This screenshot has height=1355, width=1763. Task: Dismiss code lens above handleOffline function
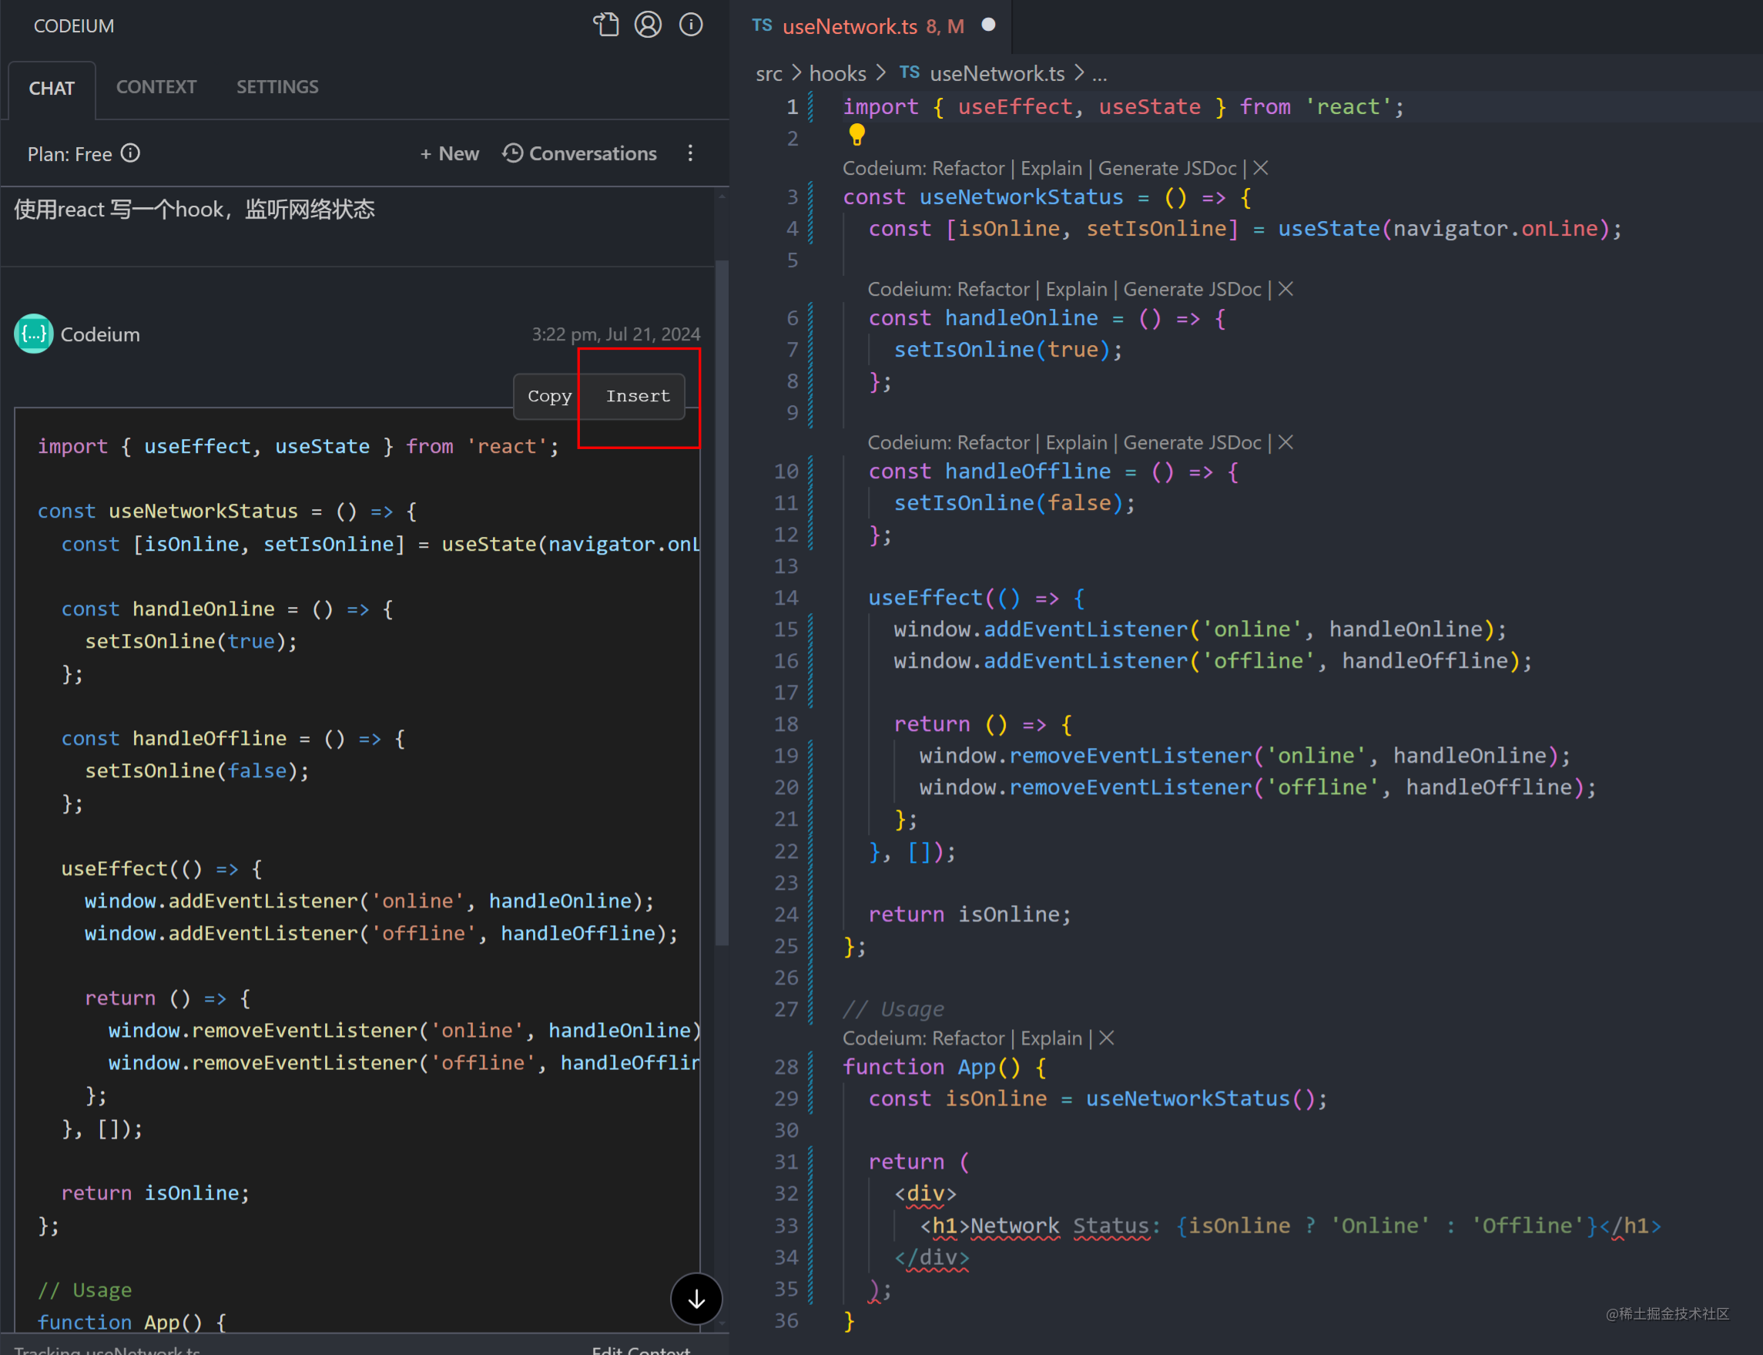(1286, 442)
